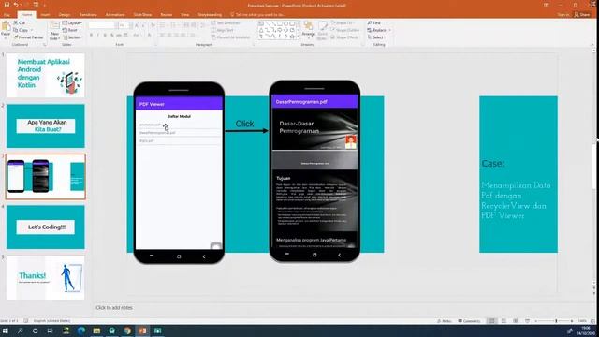This screenshot has width=599, height=337.
Task: Switch to the Design ribbon tab
Action: (x=65, y=15)
